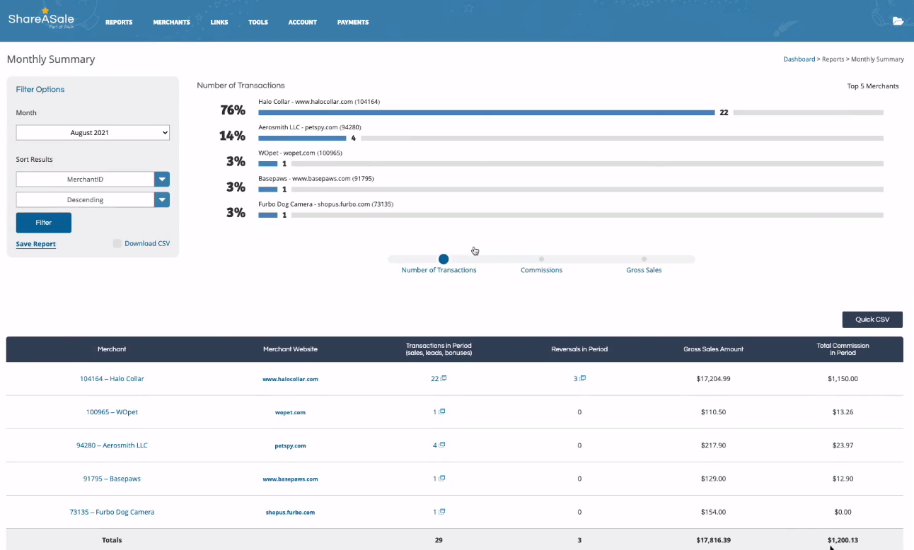Open the folder icon in header
914x550 pixels.
[x=898, y=21]
